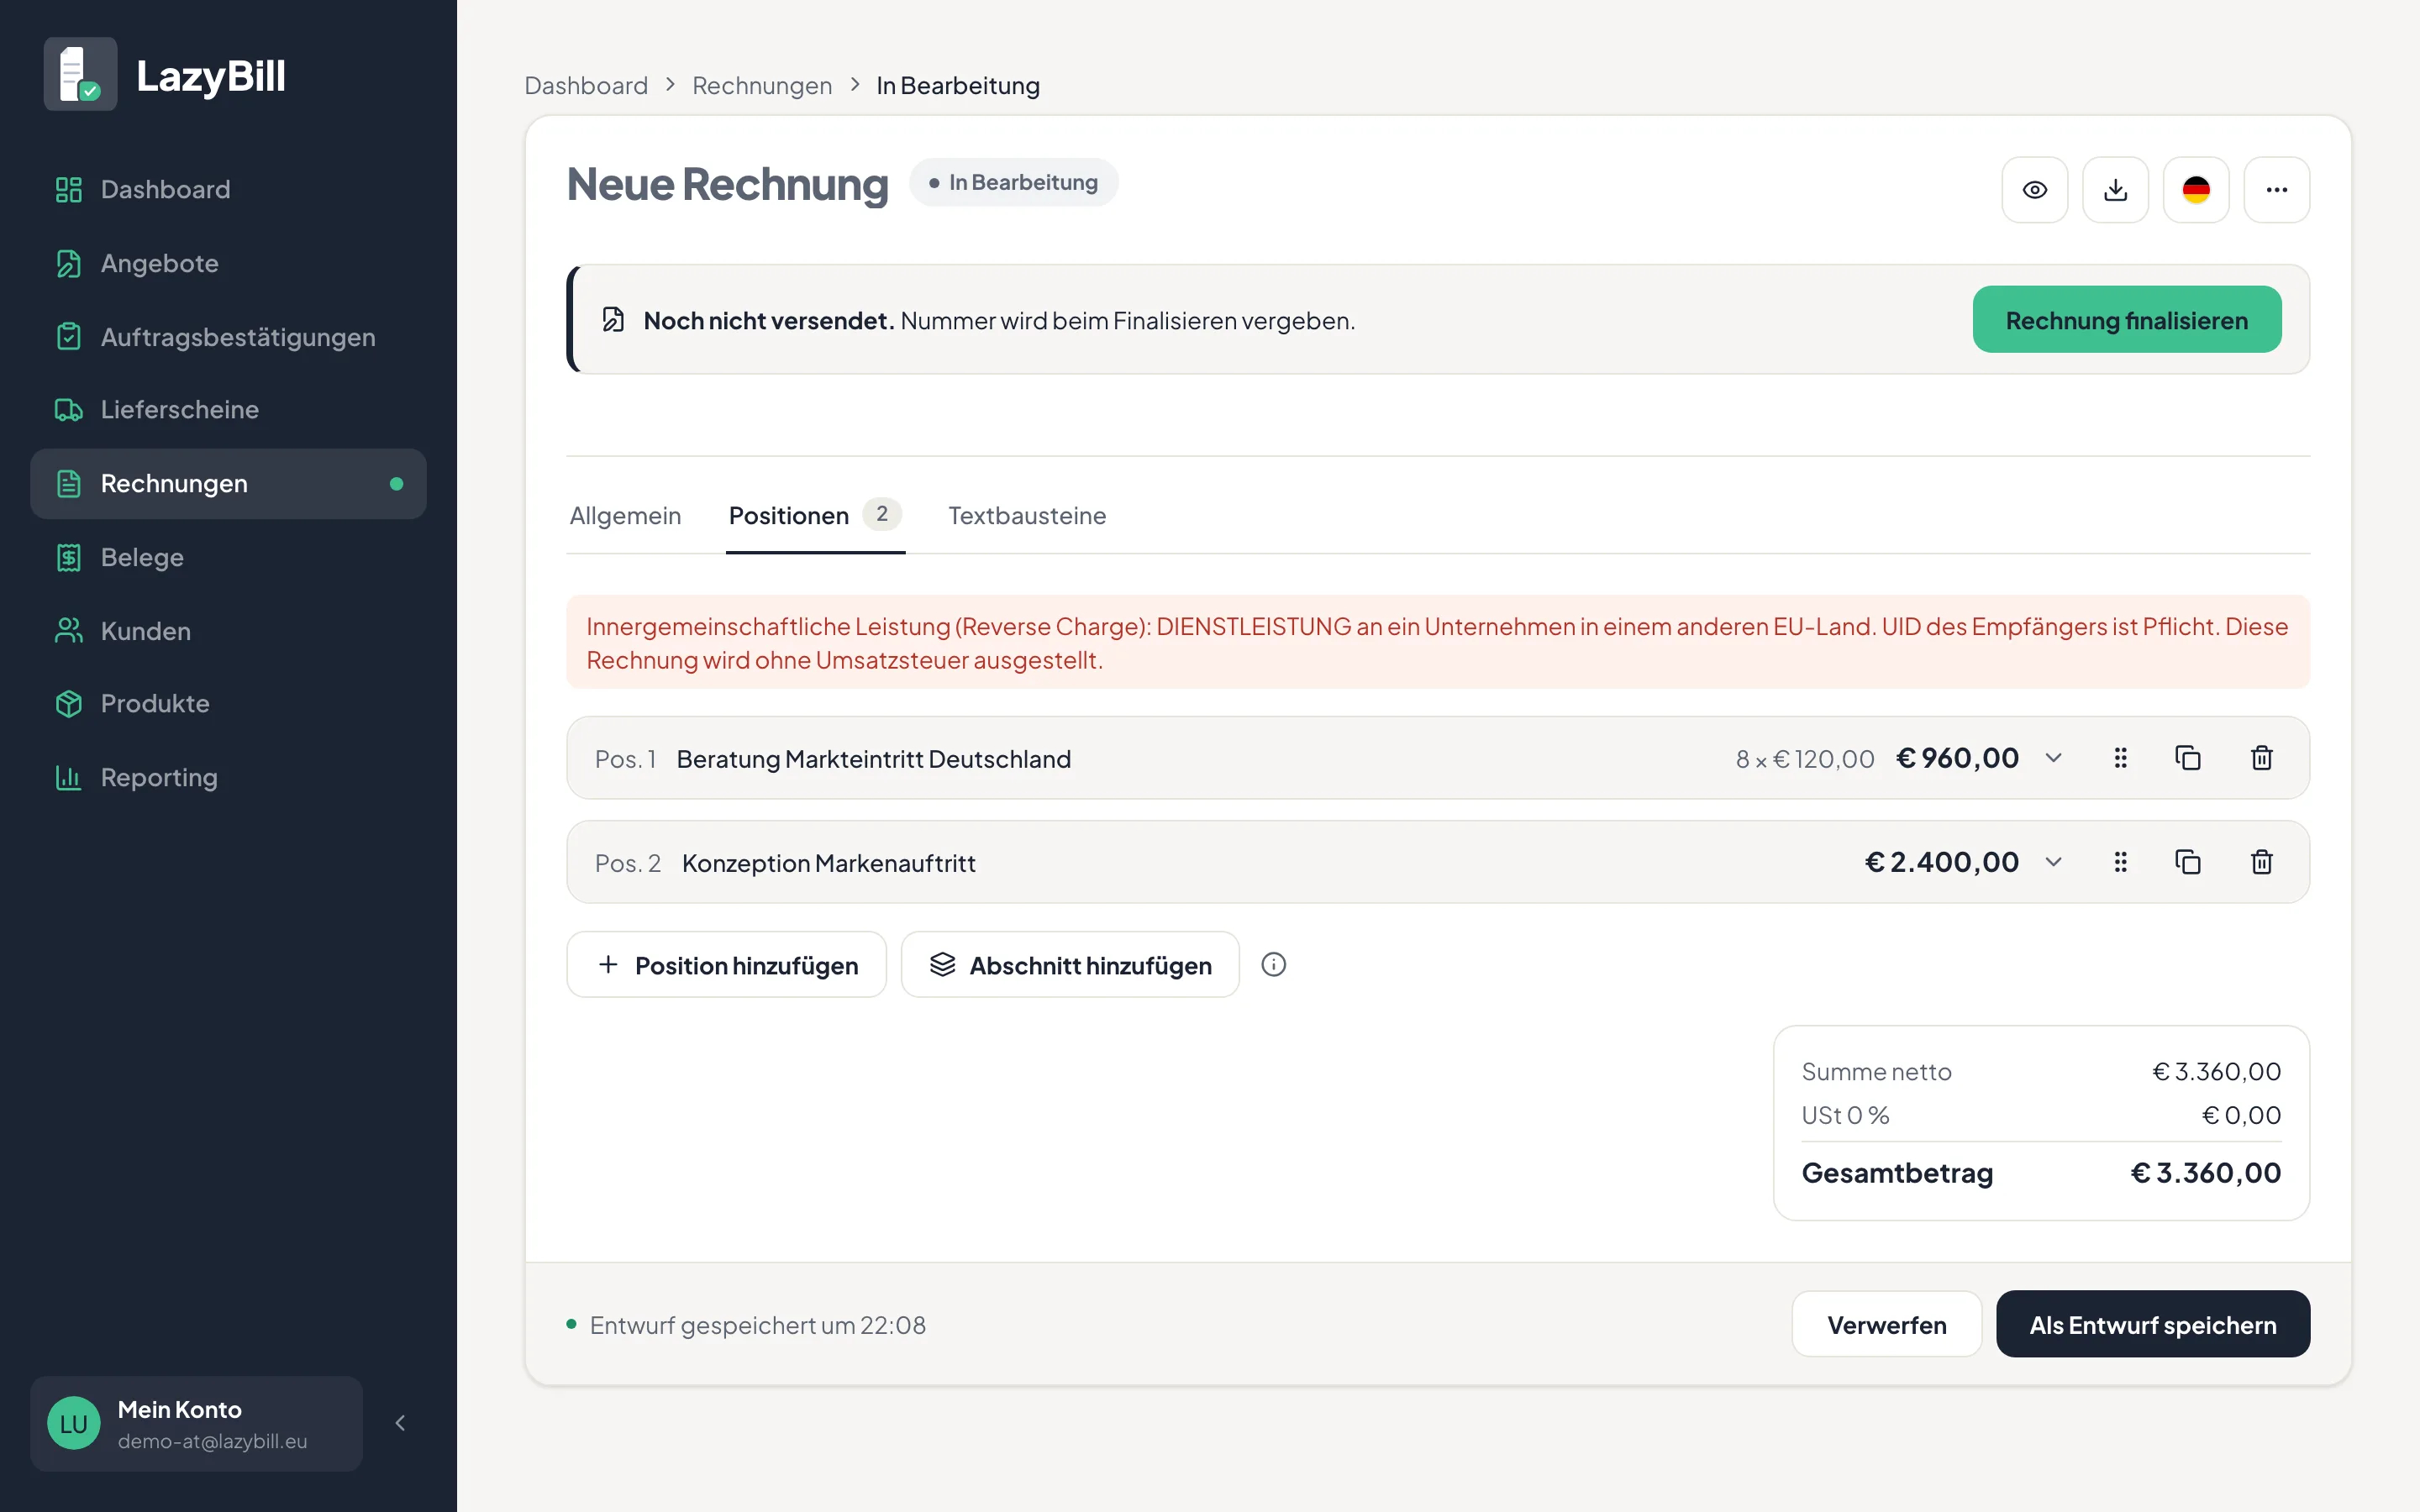
Task: Click the € 2.400,00 amount of Pos. 2
Action: (1942, 862)
